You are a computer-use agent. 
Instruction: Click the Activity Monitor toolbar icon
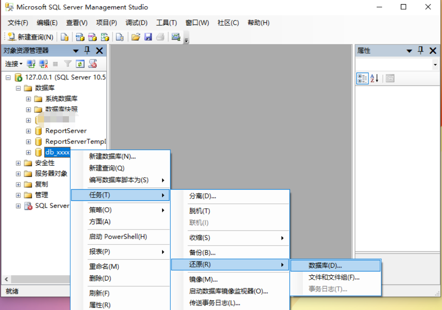click(176, 37)
